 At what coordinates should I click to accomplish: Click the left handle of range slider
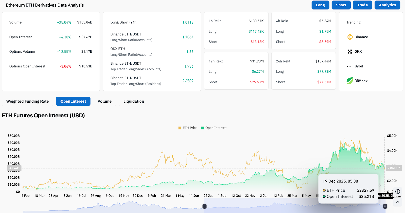(x=204, y=206)
